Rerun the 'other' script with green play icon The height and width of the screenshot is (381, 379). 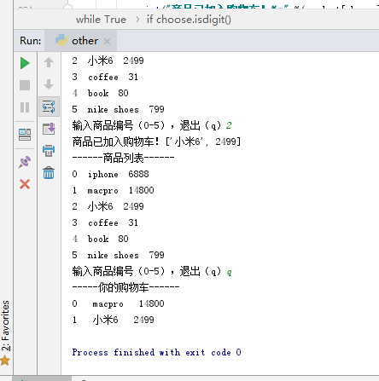[x=25, y=63]
